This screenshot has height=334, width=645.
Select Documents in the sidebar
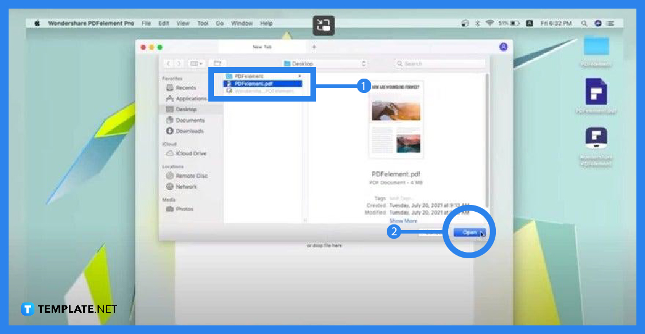click(x=185, y=120)
